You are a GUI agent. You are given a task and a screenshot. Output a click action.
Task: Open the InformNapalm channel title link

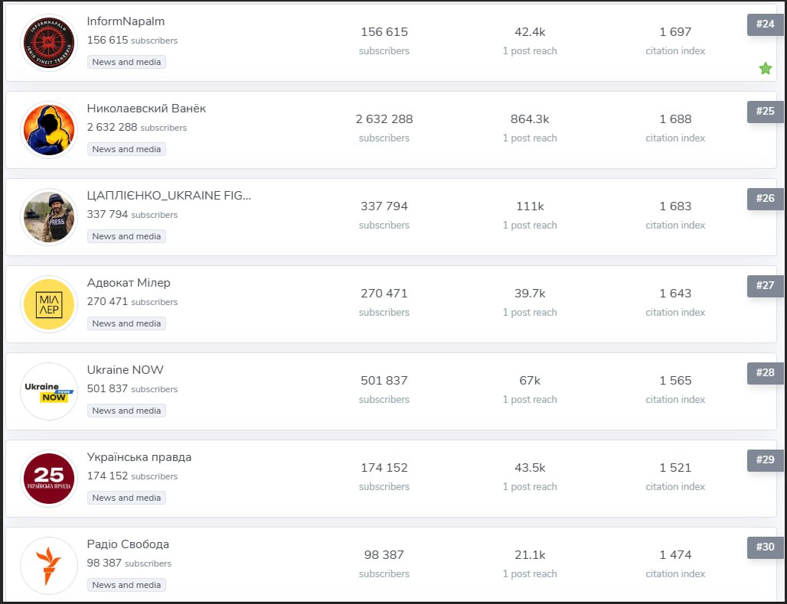(126, 21)
